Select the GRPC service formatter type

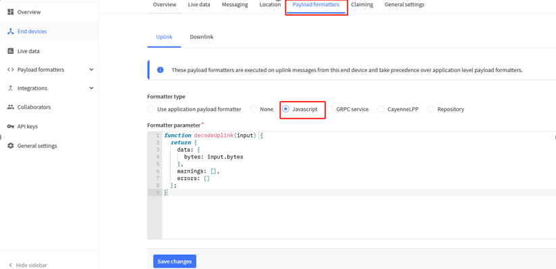[330, 109]
